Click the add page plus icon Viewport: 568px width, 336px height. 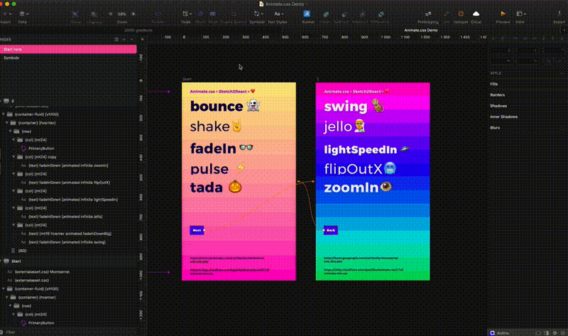[x=124, y=40]
